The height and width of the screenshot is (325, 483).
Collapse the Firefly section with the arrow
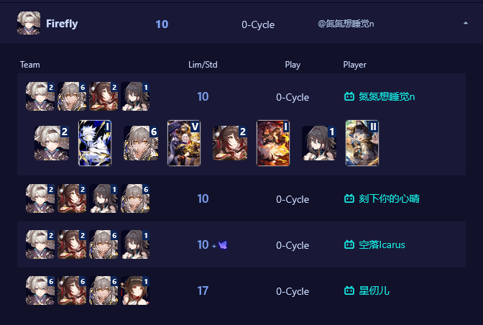[x=466, y=24]
